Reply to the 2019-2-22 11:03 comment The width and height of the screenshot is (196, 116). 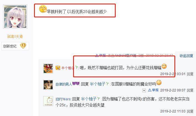pos(190,111)
